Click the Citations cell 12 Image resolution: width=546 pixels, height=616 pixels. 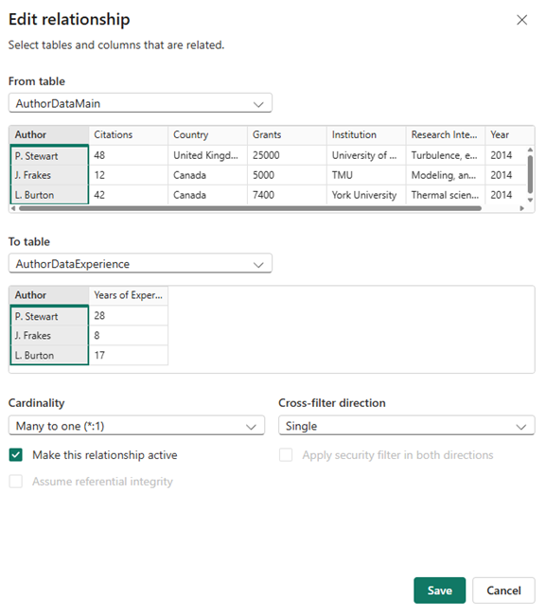(x=129, y=175)
